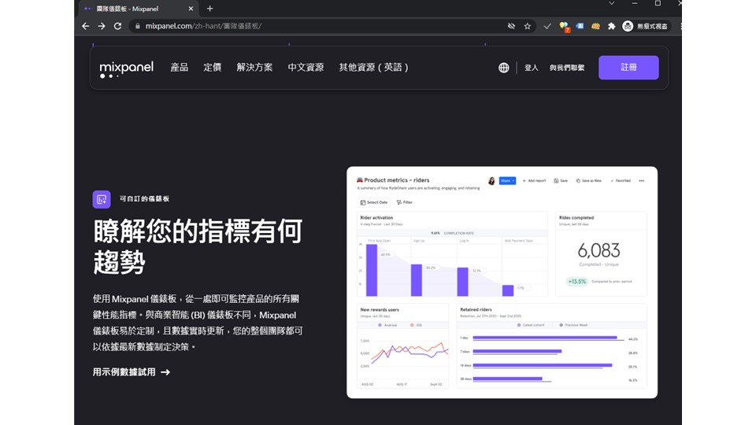This screenshot has width=756, height=425.
Task: Click the 與我們聯繫 contact link
Action: pos(567,68)
